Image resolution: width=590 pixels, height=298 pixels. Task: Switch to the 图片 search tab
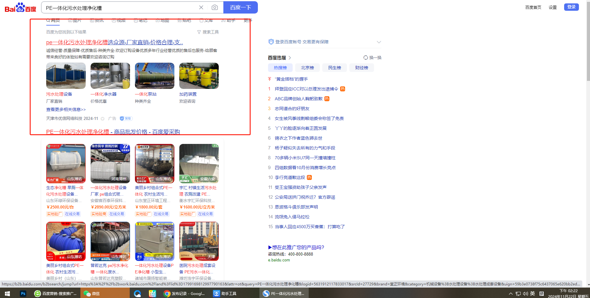click(75, 21)
